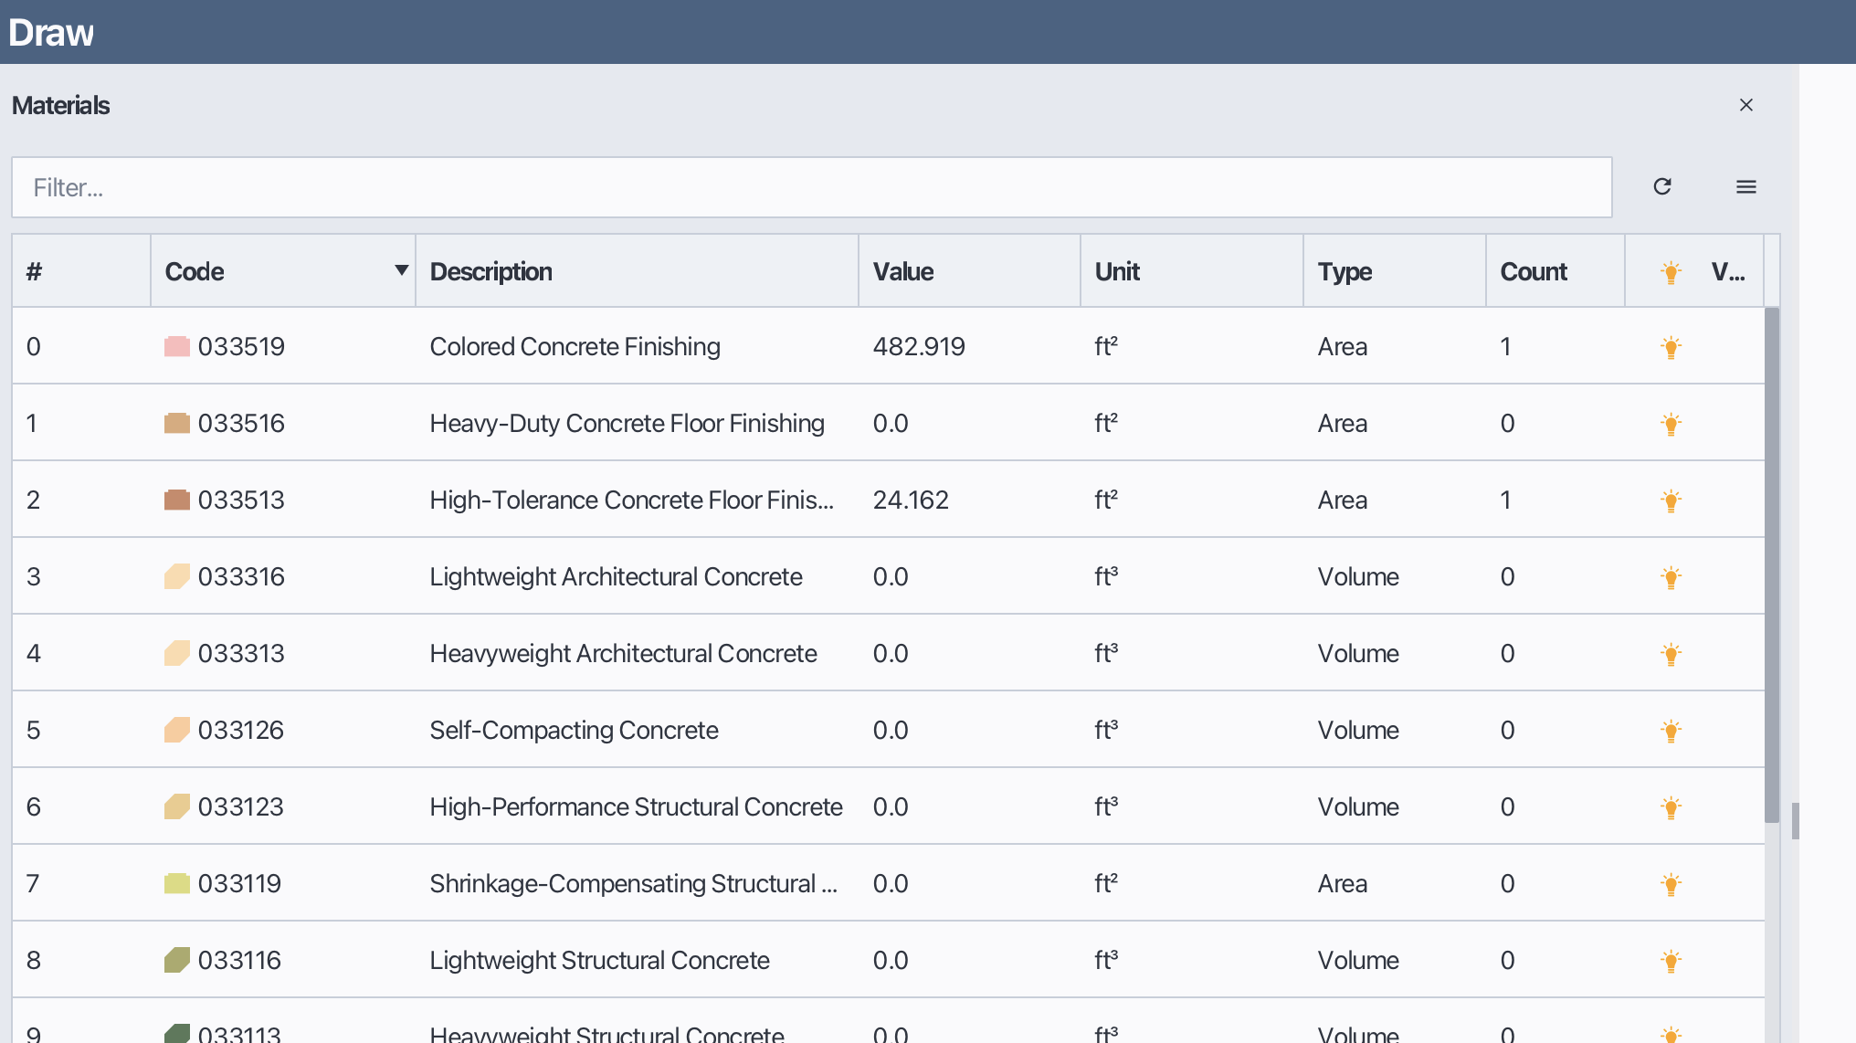Click the yellow swatch beside code 033119
This screenshot has height=1043, width=1856.
pos(176,884)
